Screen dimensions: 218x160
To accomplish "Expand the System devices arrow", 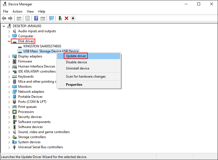I will (9, 142).
